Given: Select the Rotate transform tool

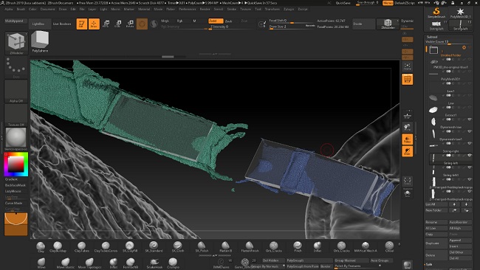Looking at the screenshot, I should (130, 24).
